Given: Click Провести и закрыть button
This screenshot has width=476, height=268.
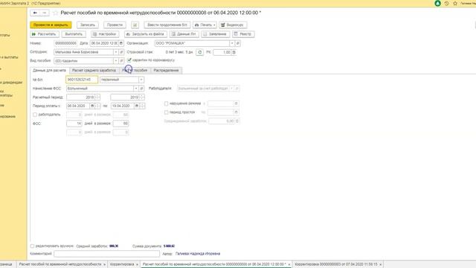Looking at the screenshot, I should tap(51, 25).
